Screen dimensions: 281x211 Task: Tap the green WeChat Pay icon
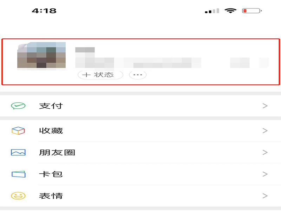(x=18, y=106)
